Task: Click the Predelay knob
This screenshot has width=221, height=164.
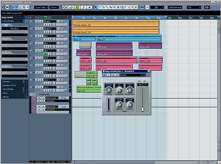Action: coord(109,90)
